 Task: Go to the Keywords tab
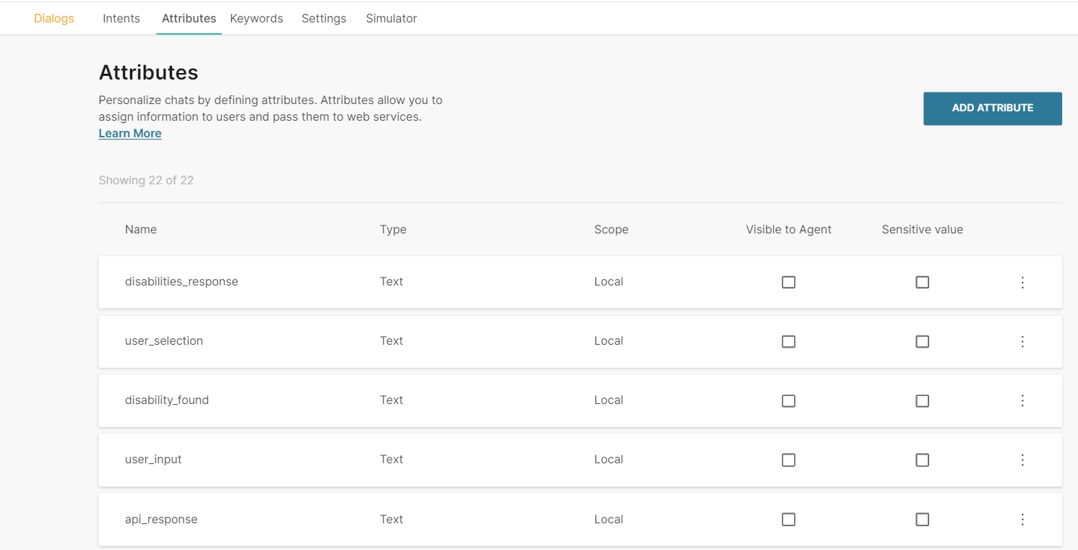[256, 19]
